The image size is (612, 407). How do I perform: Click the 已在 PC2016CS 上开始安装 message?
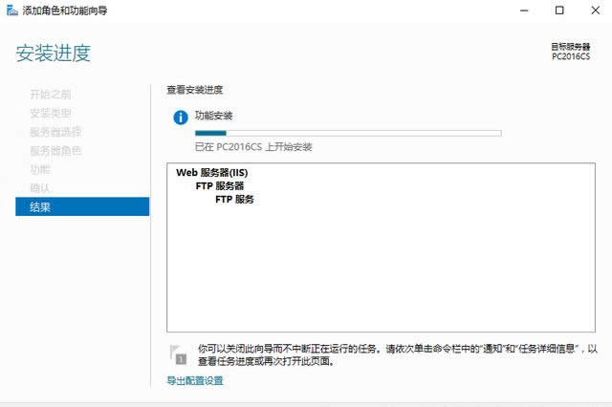pos(253,147)
